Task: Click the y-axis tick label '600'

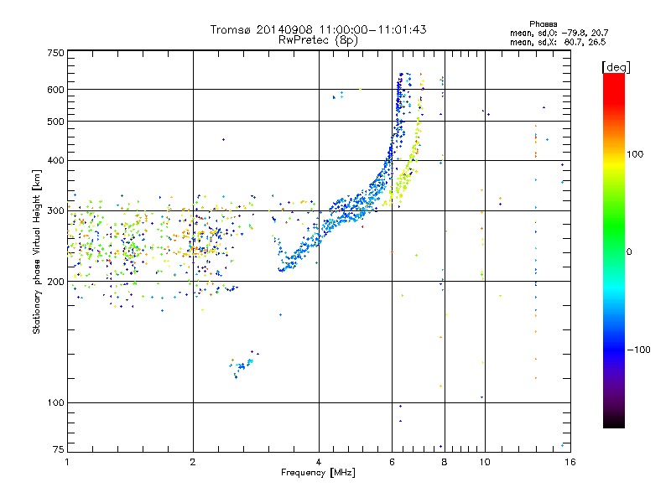Action: [55, 90]
